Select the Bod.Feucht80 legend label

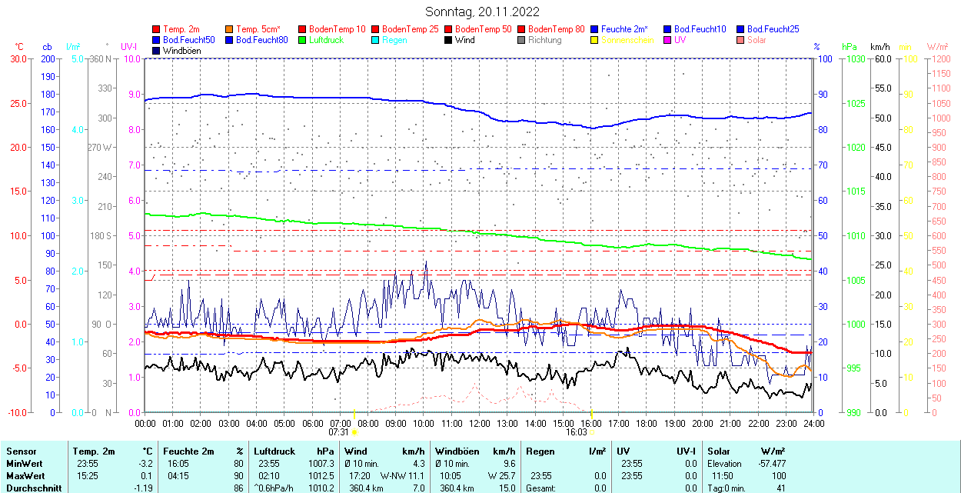point(261,40)
